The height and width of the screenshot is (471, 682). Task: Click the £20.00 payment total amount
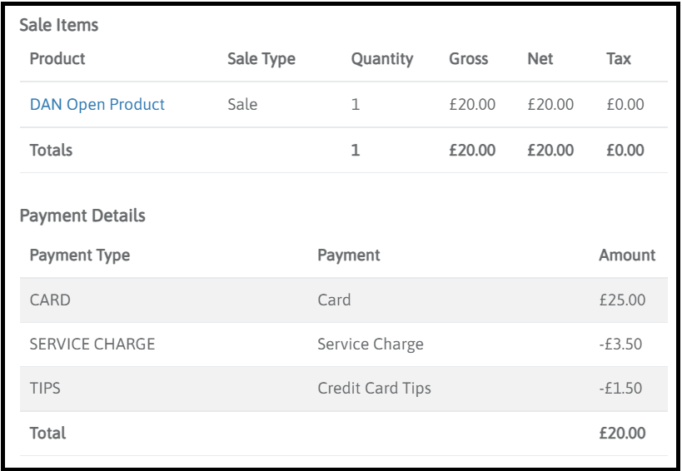tap(621, 433)
